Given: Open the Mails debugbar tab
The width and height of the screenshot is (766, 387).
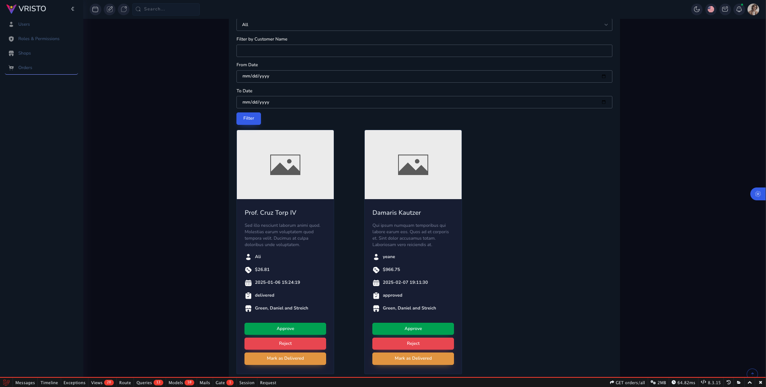Looking at the screenshot, I should tap(205, 383).
